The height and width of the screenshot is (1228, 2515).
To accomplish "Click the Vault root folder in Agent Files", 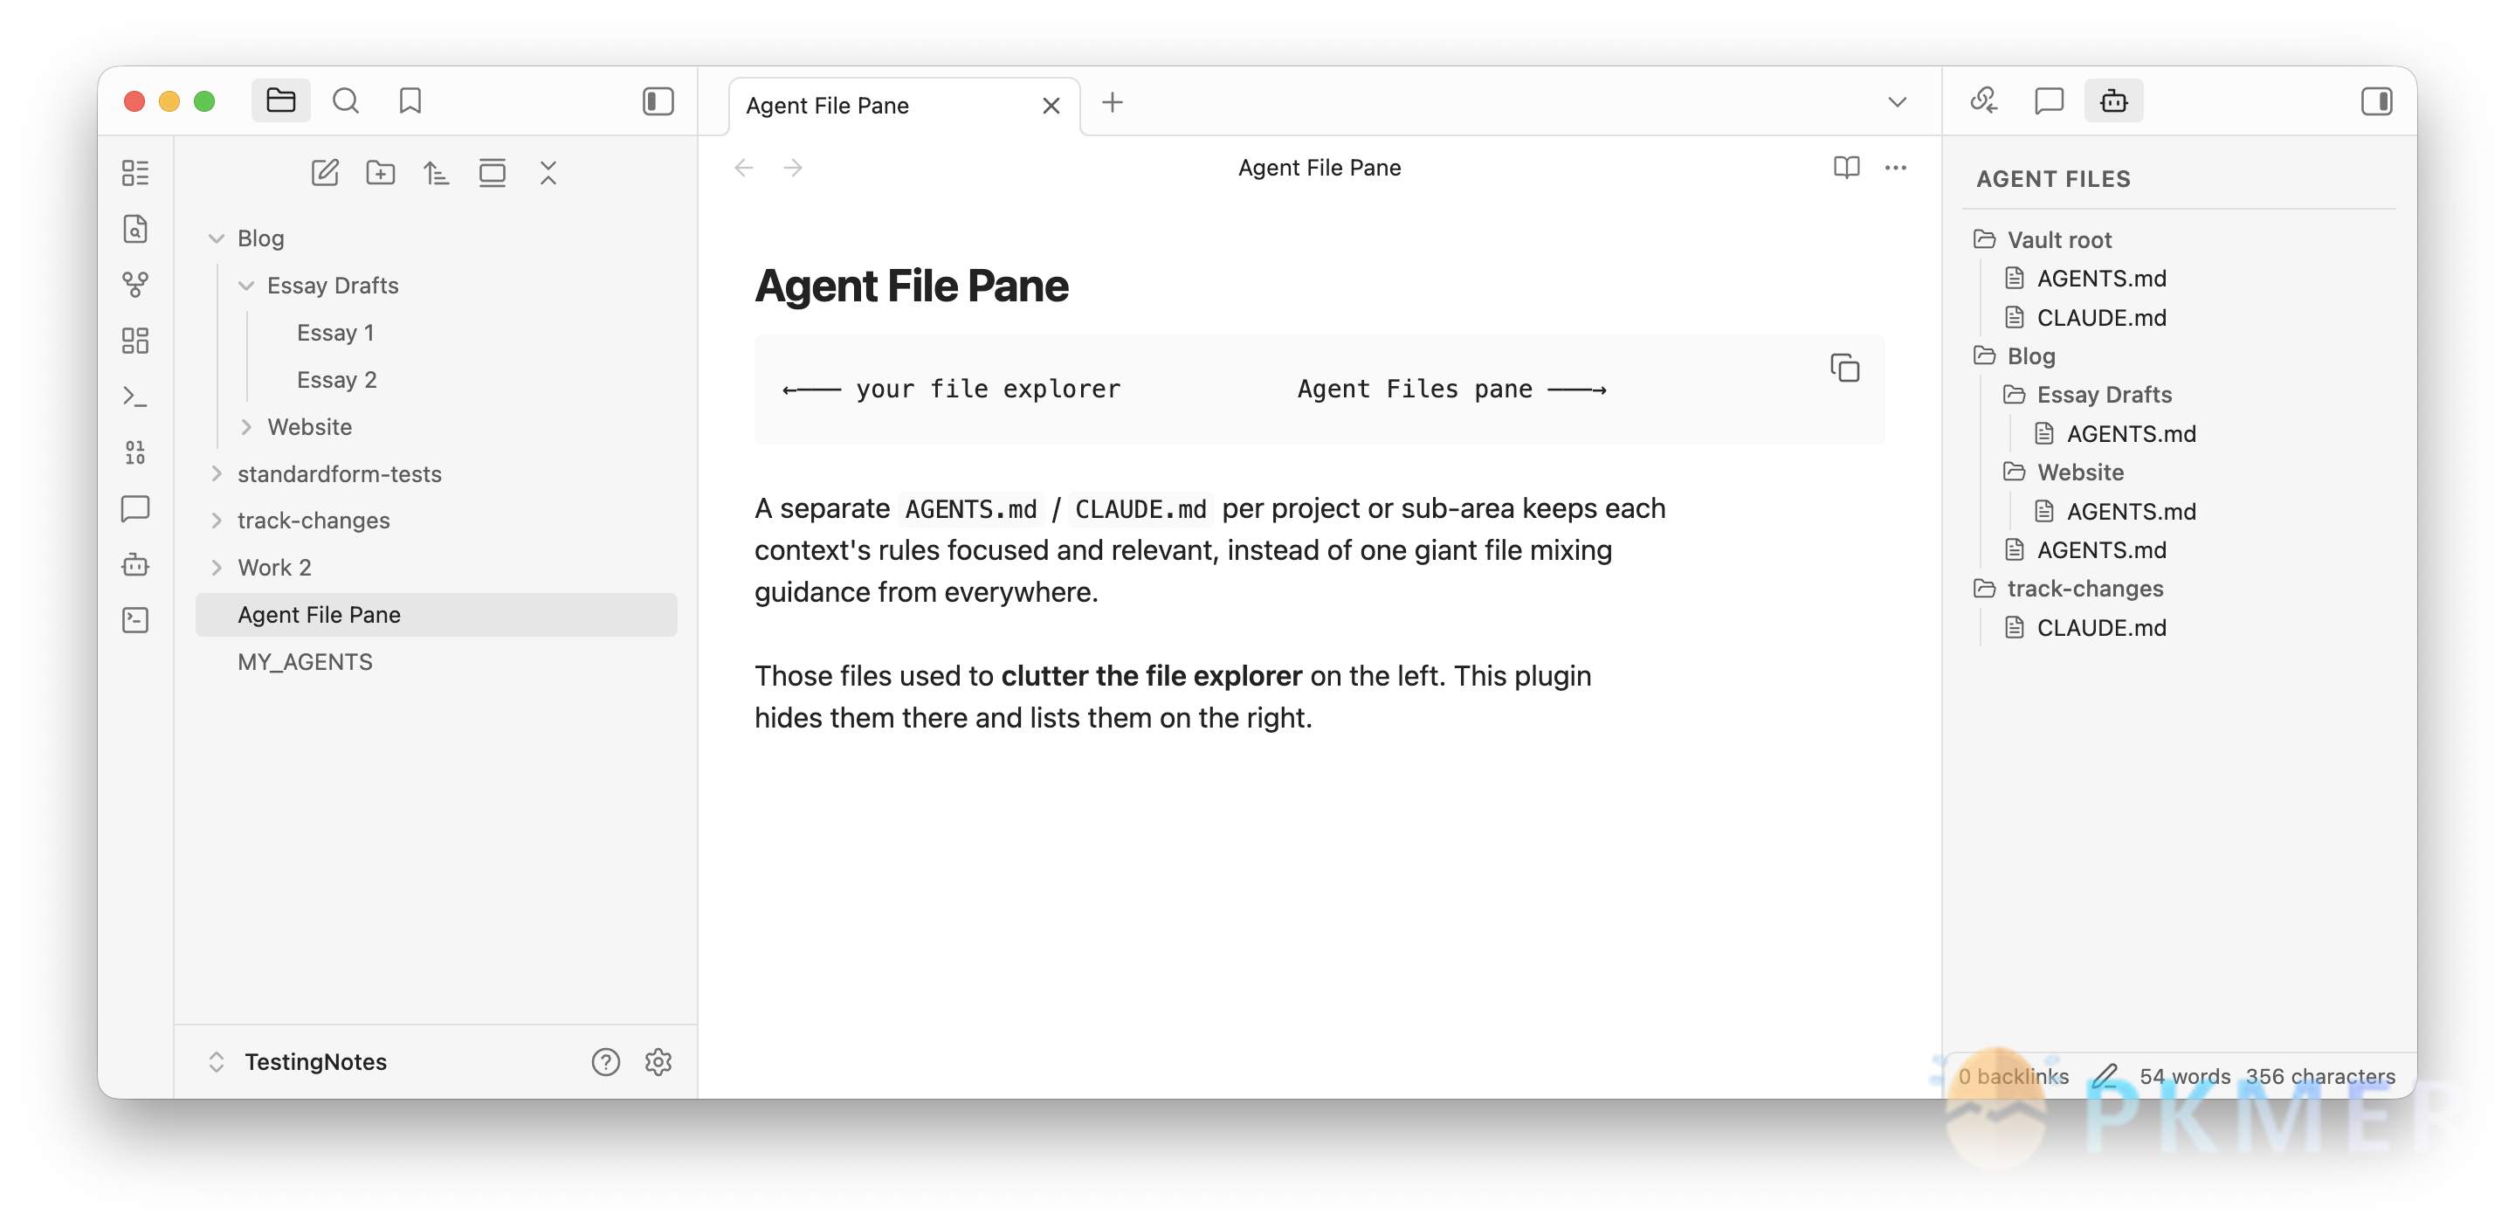I will point(2059,239).
